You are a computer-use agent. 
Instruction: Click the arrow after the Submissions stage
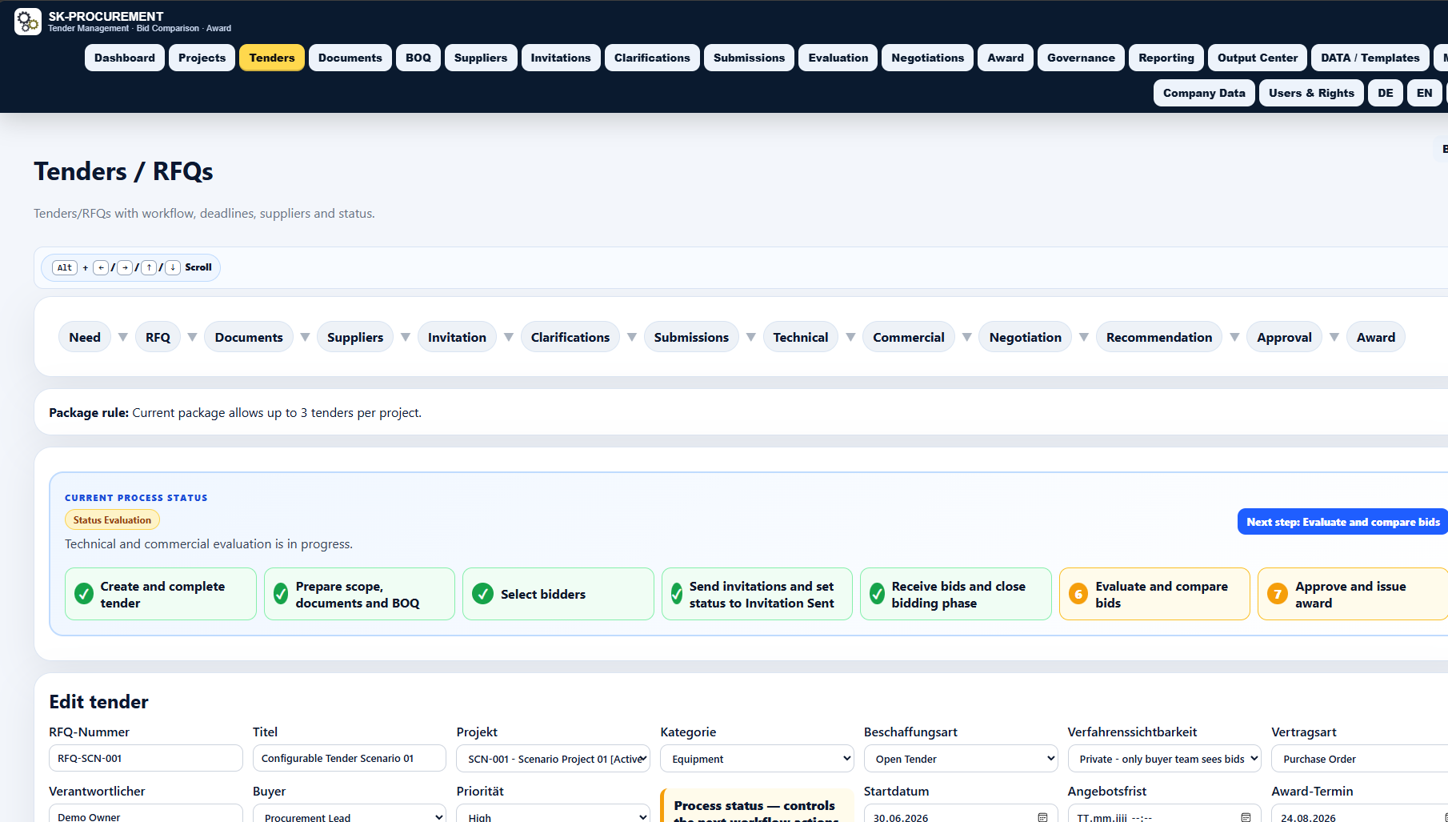(x=751, y=337)
